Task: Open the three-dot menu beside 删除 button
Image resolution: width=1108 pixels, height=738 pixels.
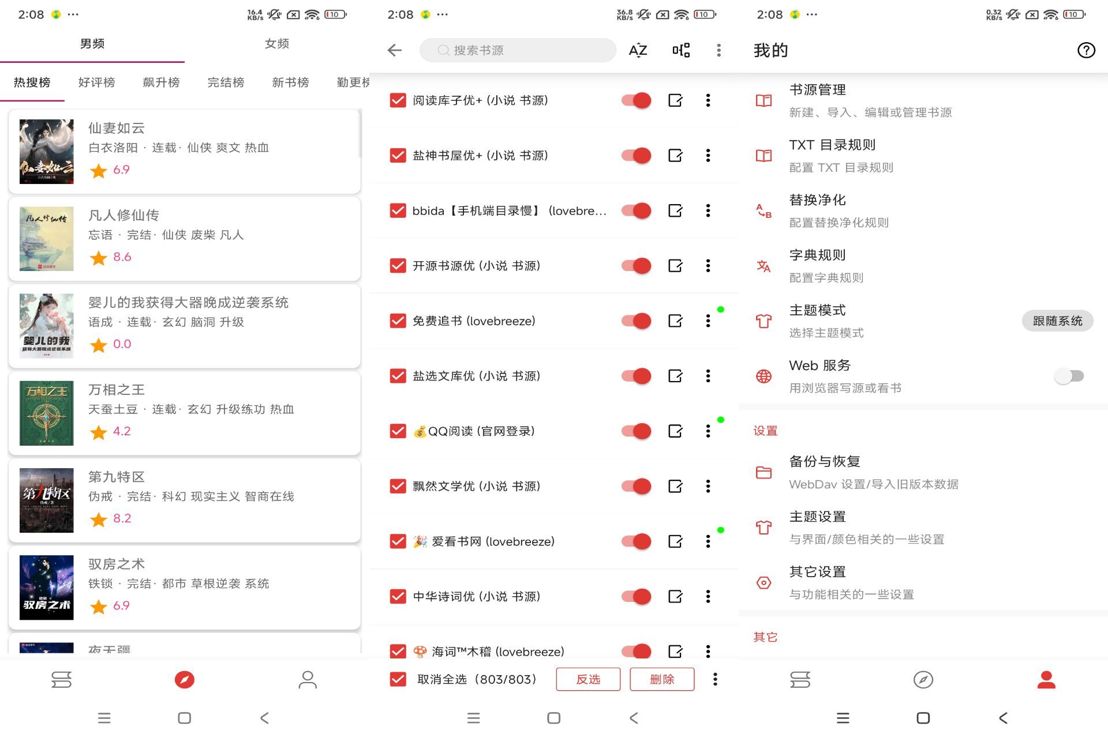Action: pos(716,679)
